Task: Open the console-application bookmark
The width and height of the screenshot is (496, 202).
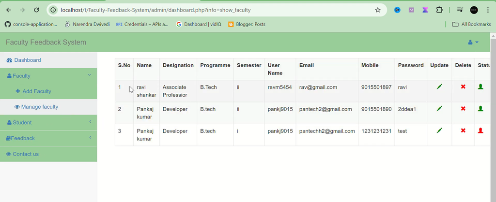Action: point(31,24)
